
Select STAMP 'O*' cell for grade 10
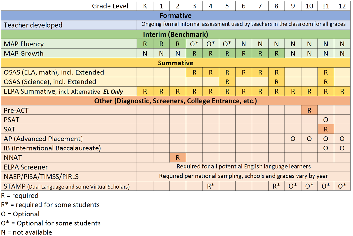[x=309, y=186]
